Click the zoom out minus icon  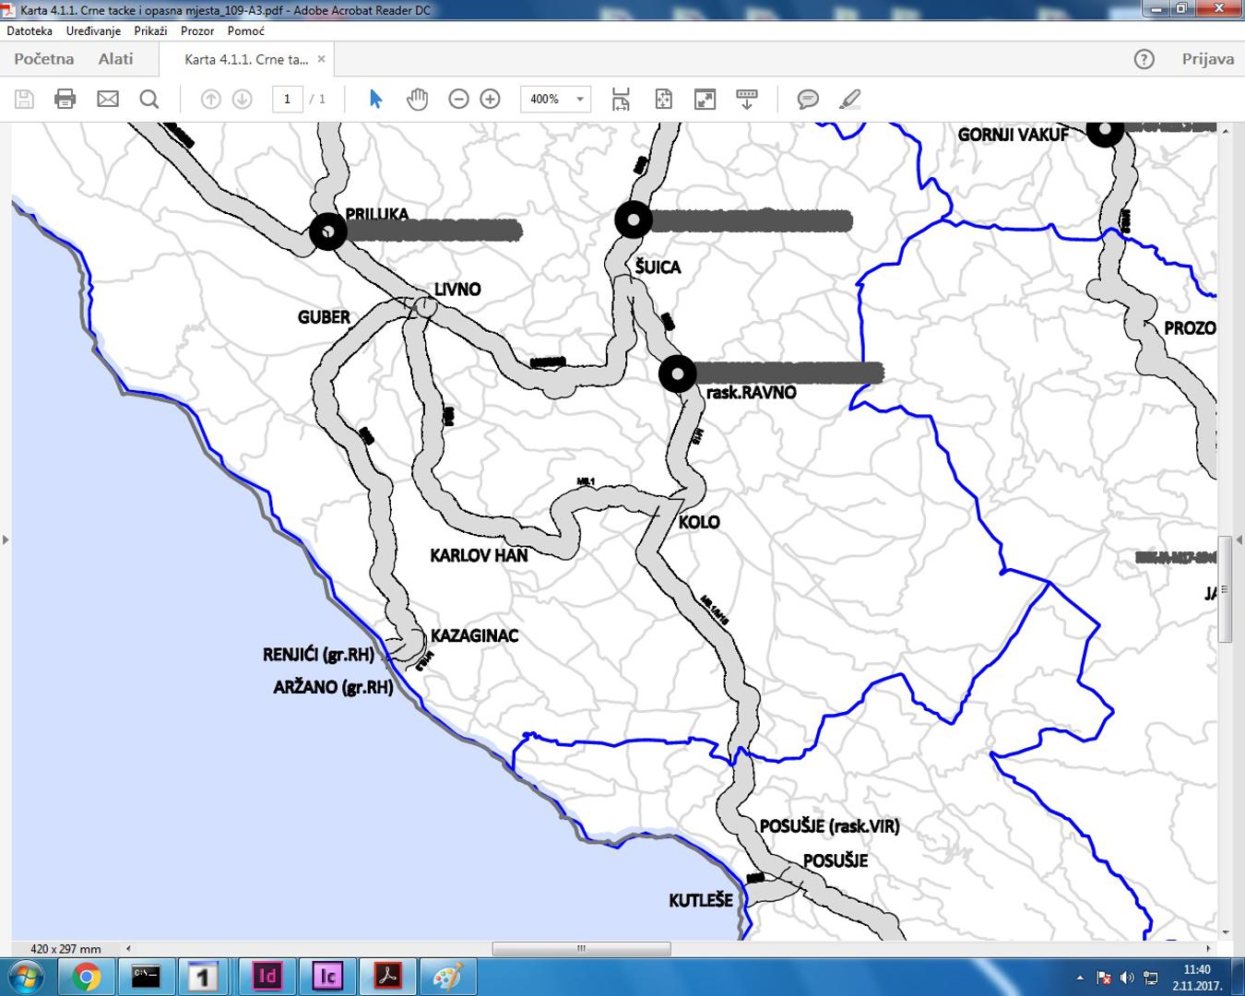point(458,99)
